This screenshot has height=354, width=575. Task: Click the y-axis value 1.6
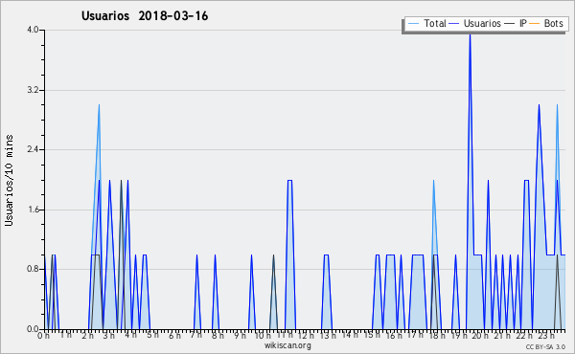click(33, 210)
